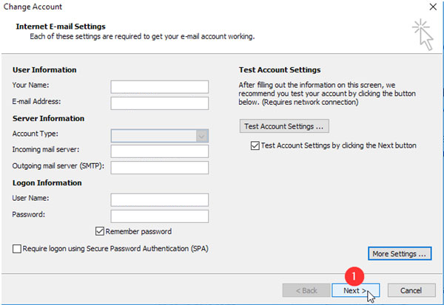The height and width of the screenshot is (305, 444).
Task: Focus the User Name input box
Action: tap(159, 200)
